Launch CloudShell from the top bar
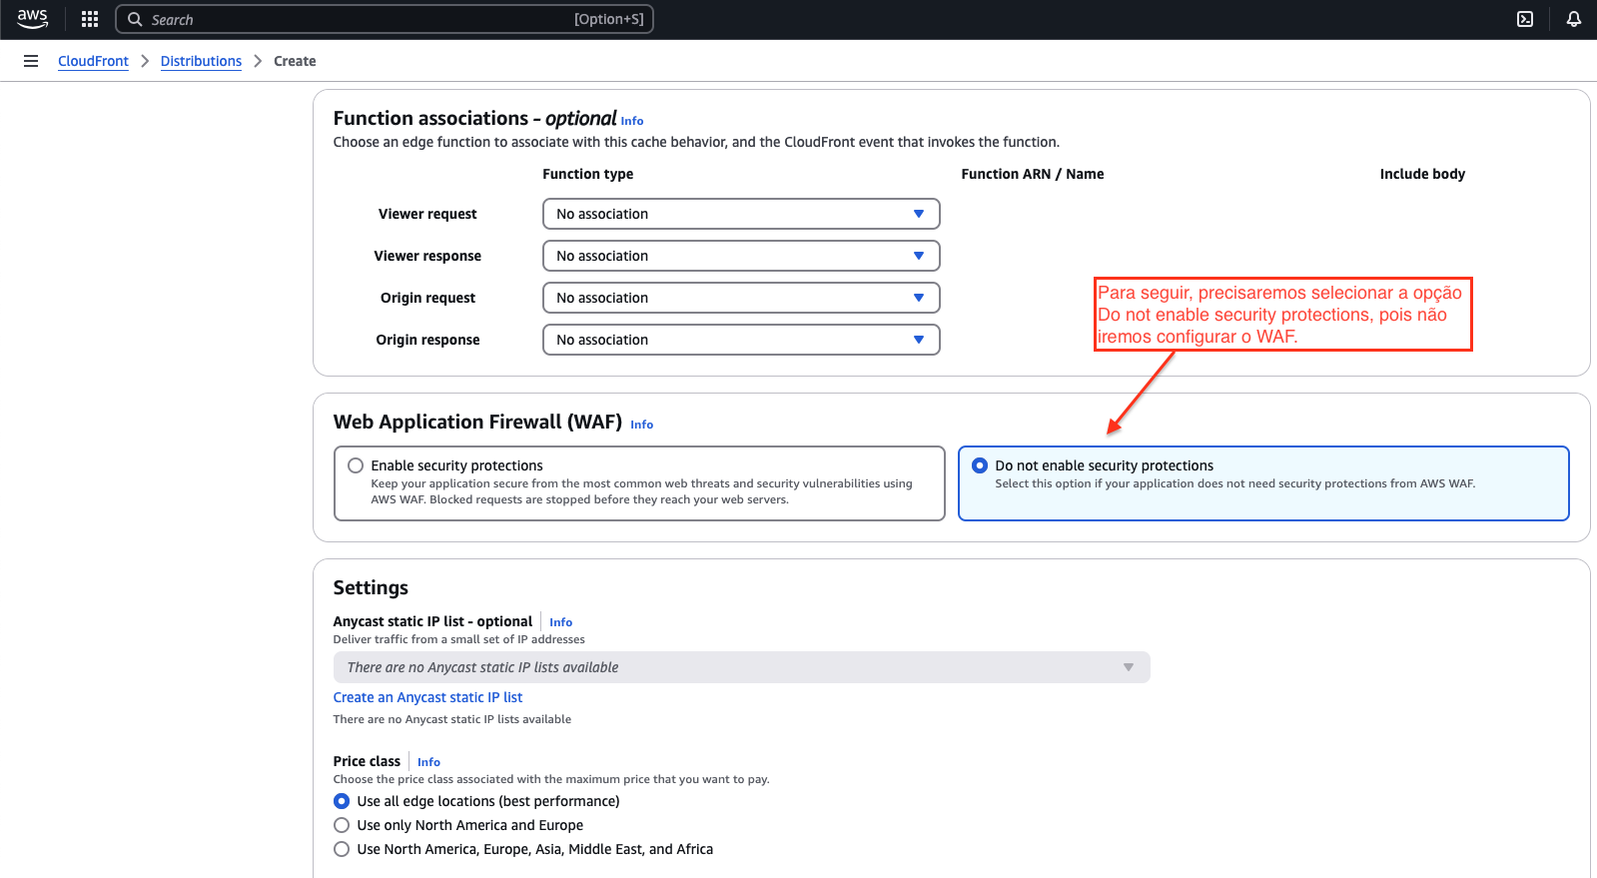The width and height of the screenshot is (1597, 878). click(1525, 19)
